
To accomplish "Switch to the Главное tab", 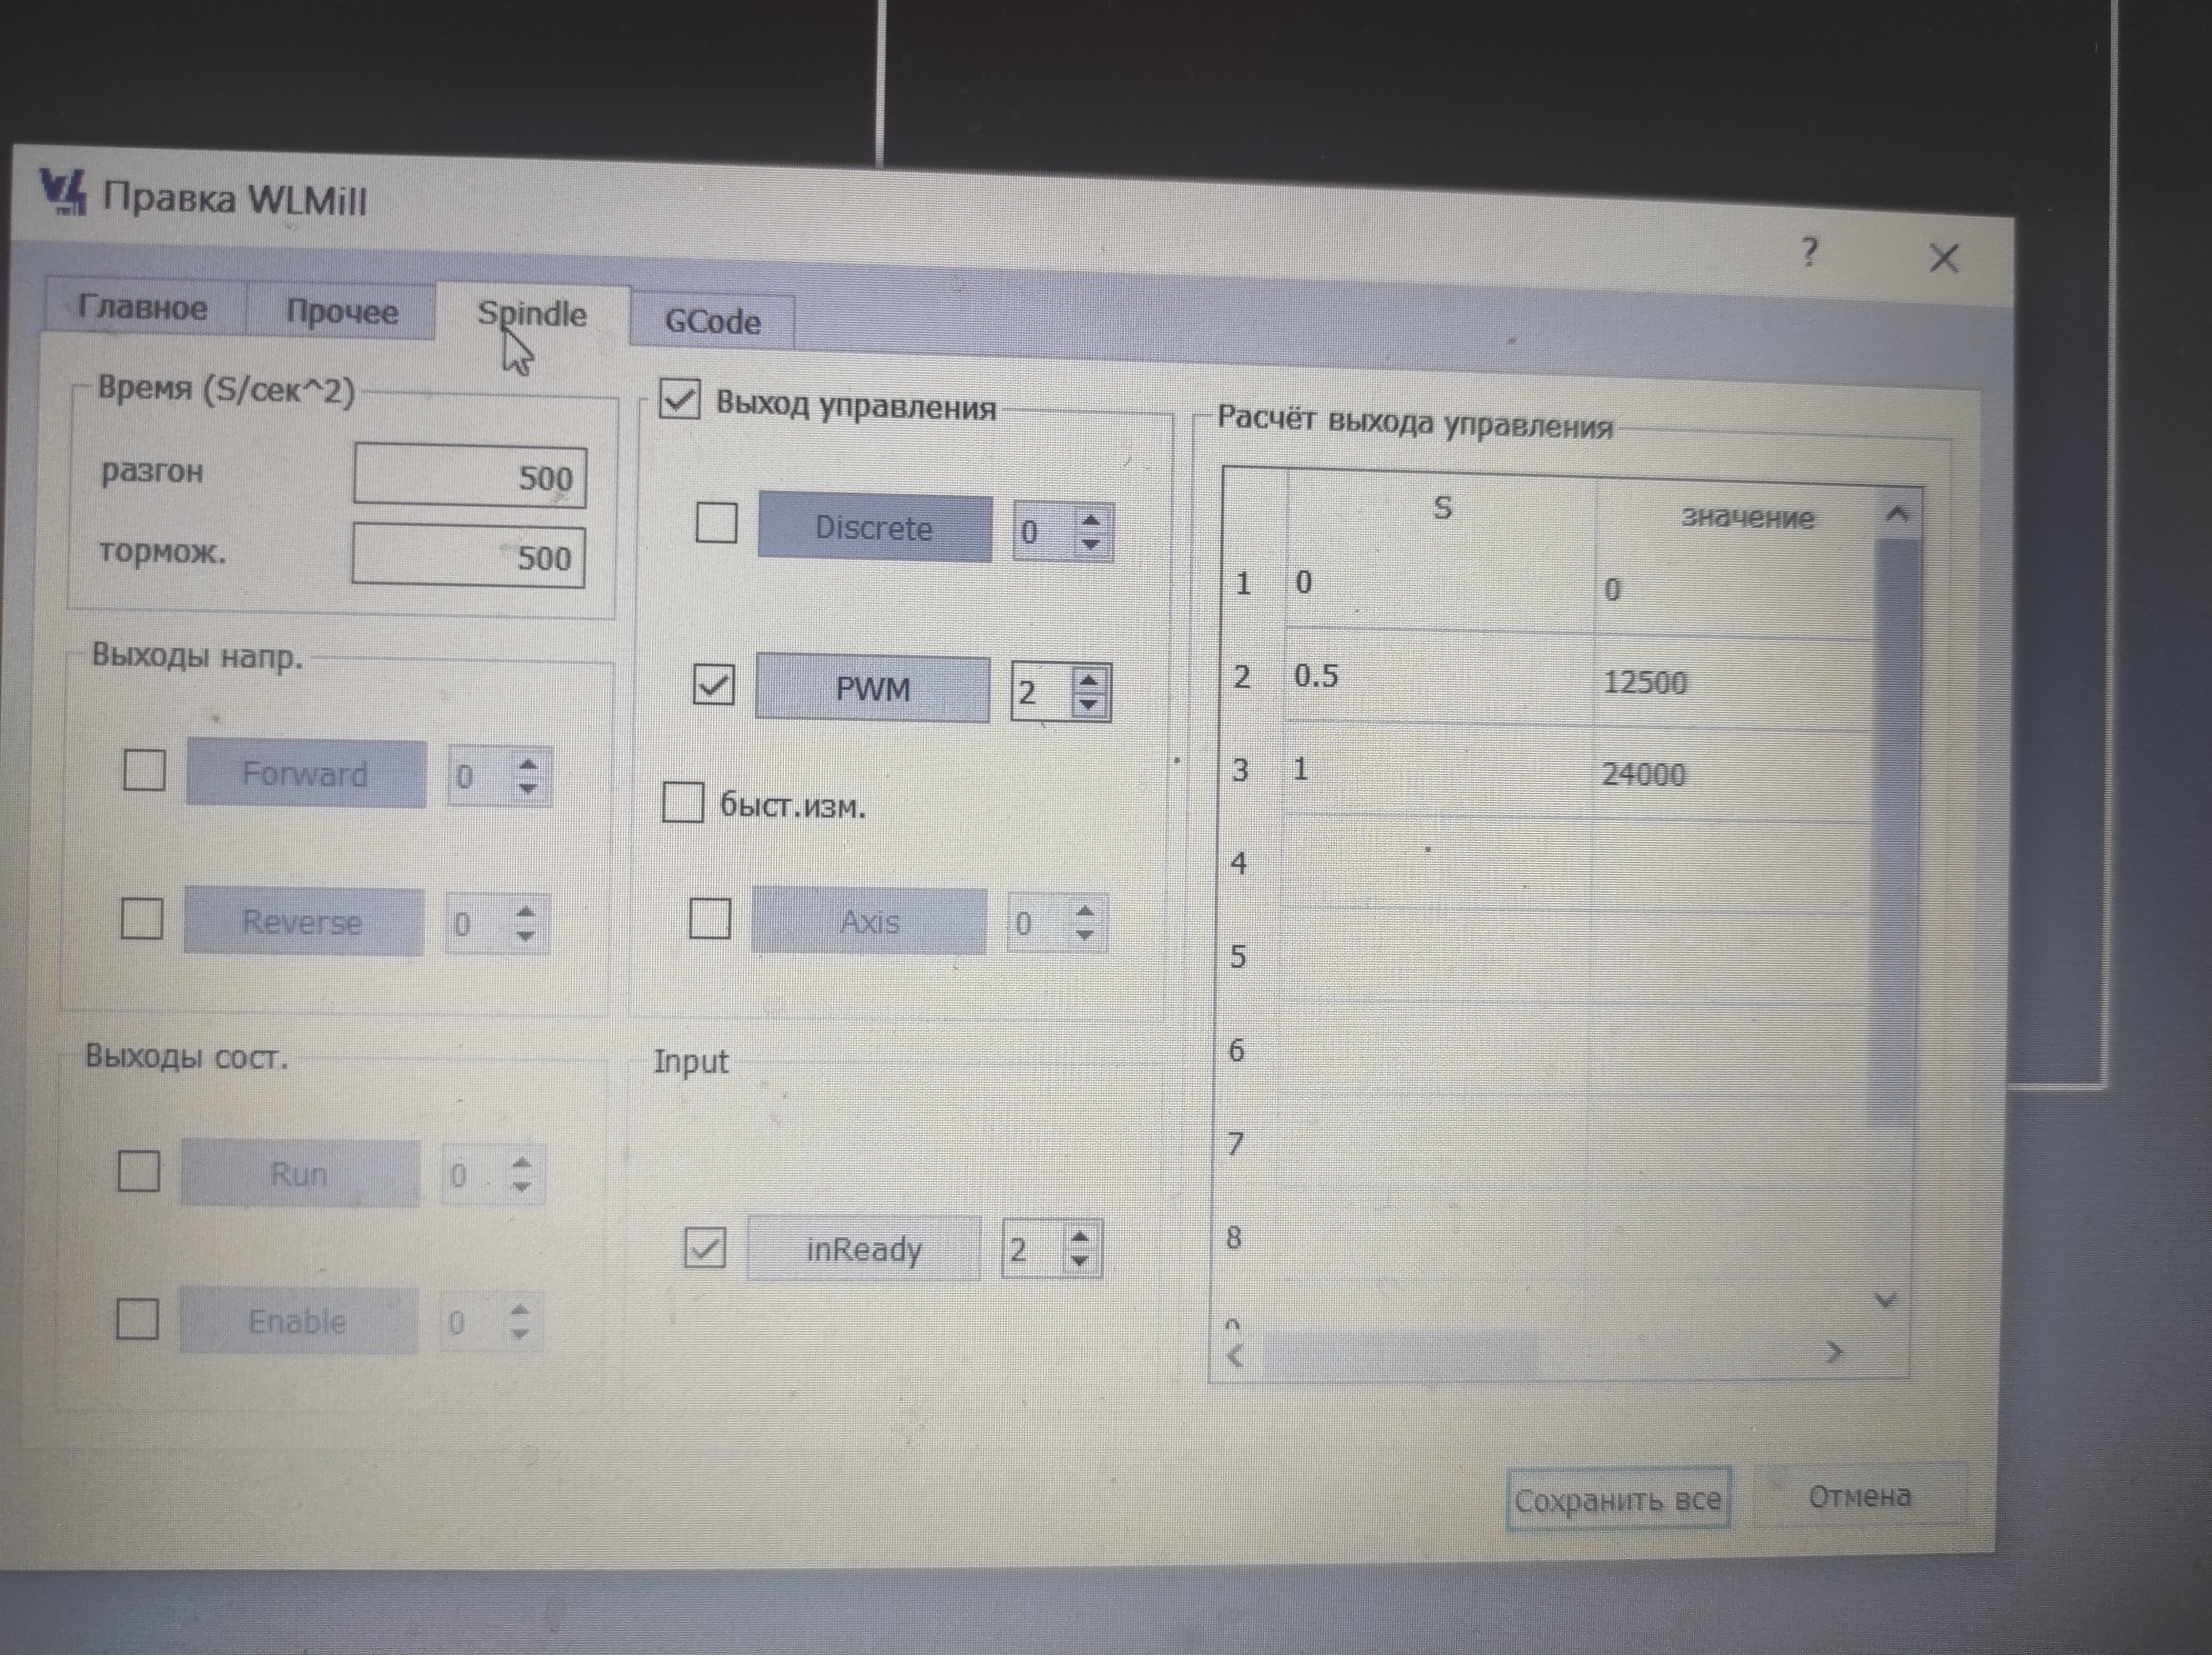I will coord(143,307).
